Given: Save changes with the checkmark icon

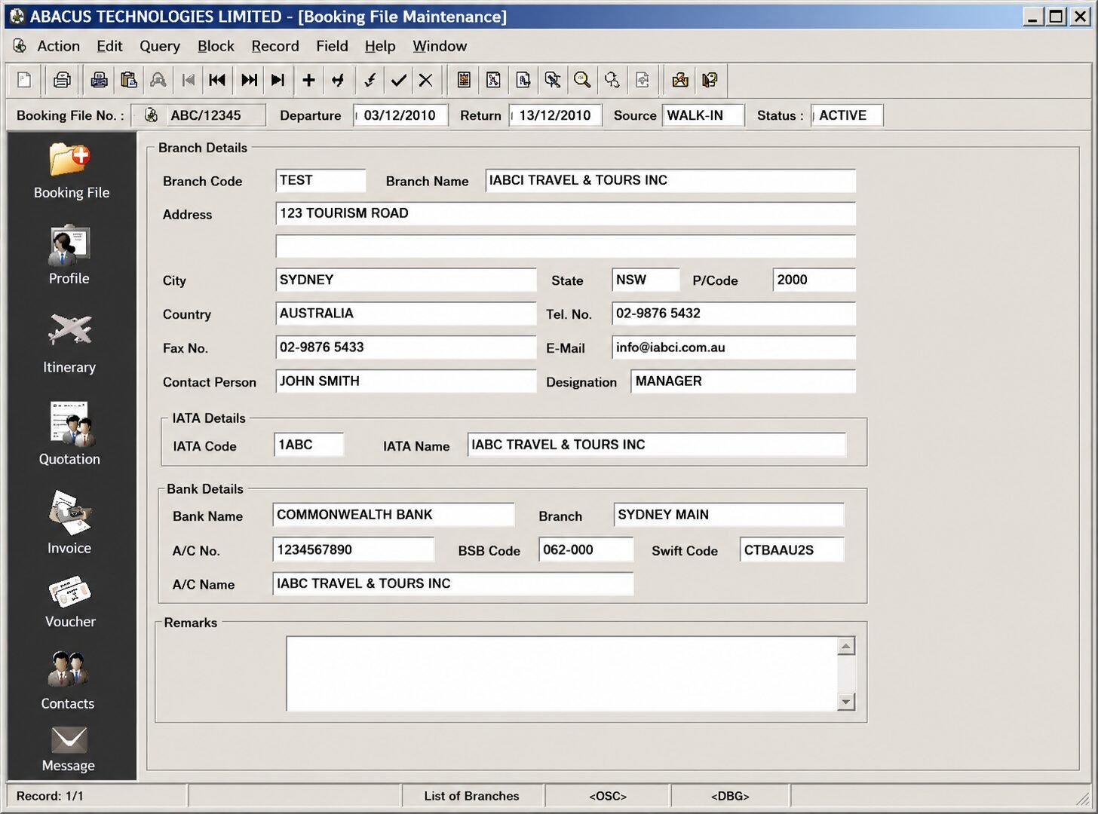Looking at the screenshot, I should point(399,80).
